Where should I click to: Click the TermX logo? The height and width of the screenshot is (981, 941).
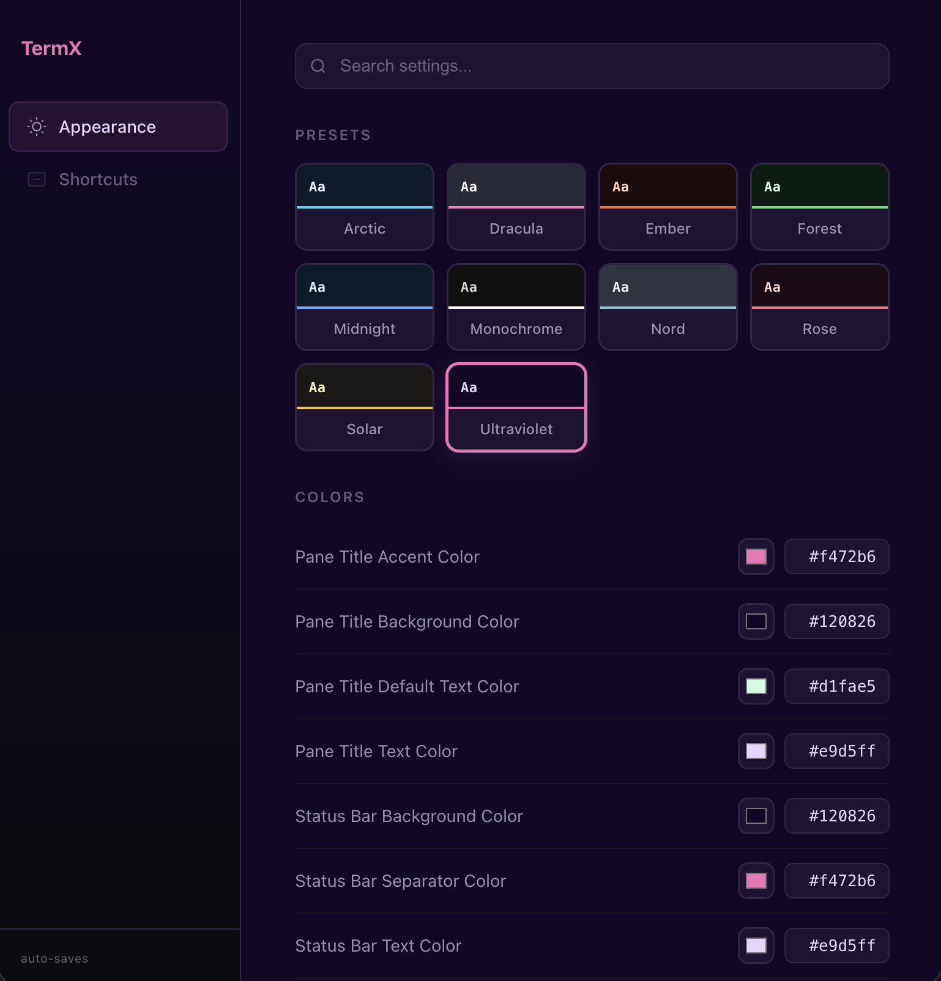[x=51, y=48]
